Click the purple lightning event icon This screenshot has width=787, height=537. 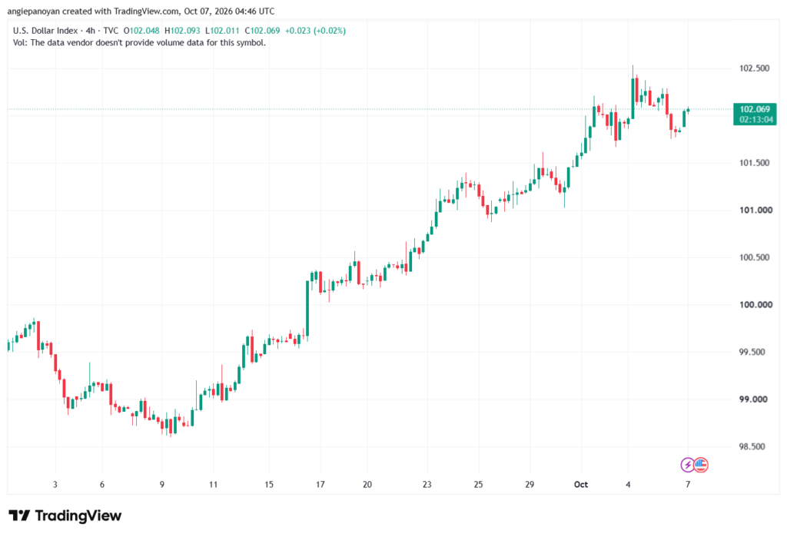point(687,465)
